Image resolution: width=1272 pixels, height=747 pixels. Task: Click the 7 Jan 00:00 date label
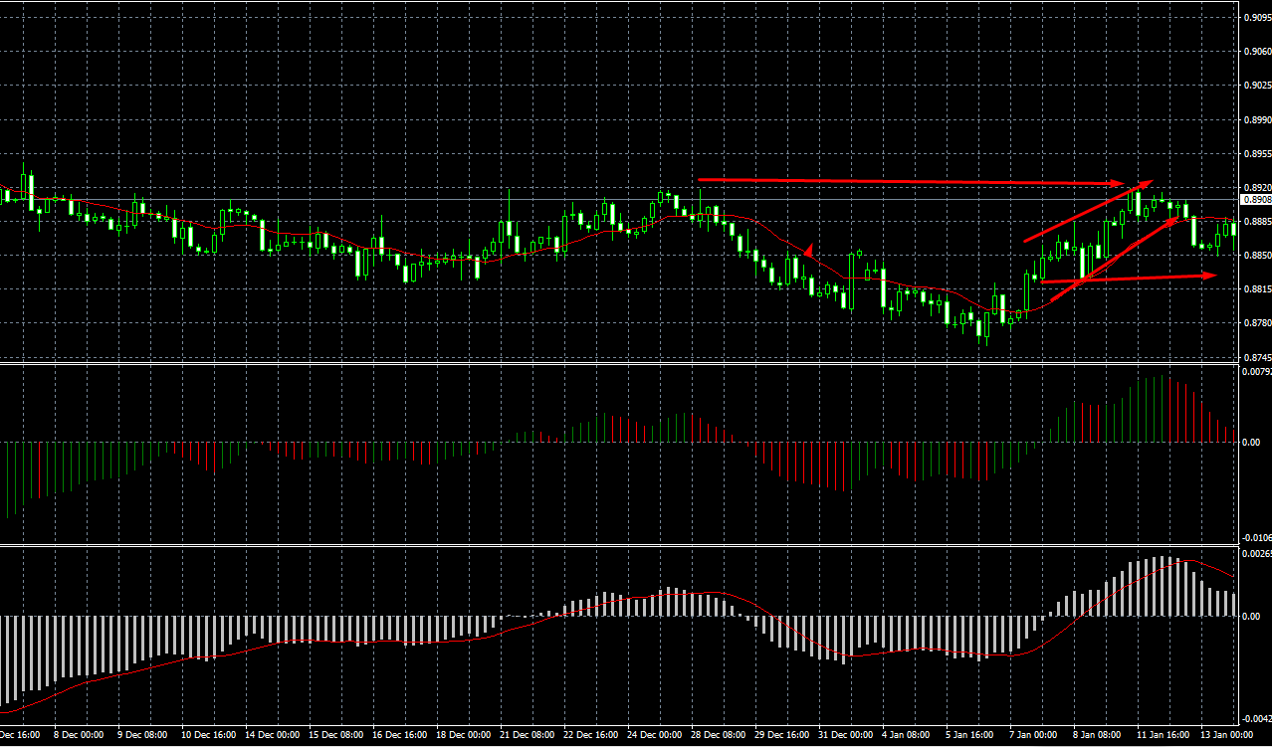click(x=1032, y=735)
